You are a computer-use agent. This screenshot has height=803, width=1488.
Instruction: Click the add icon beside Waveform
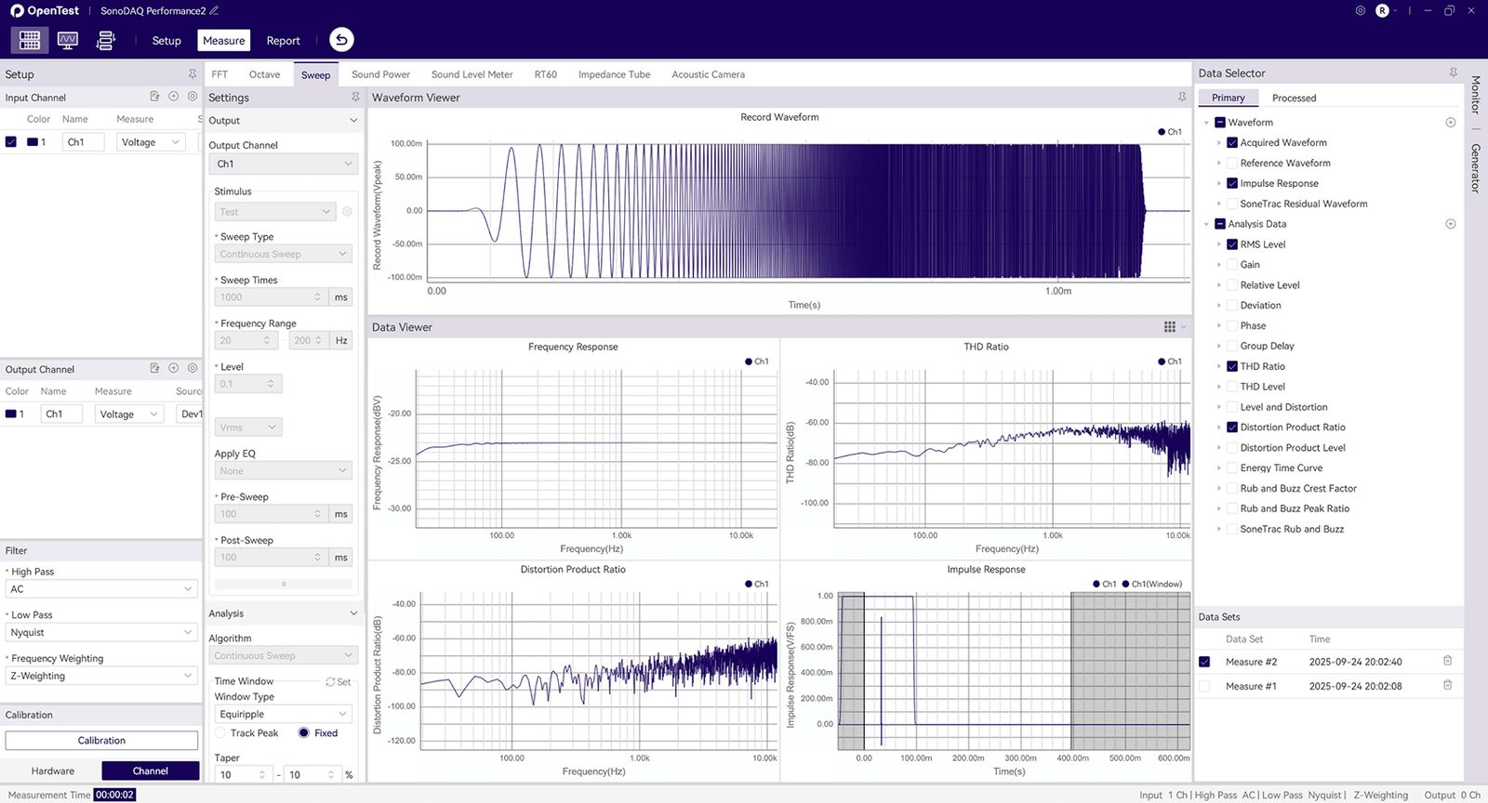(x=1450, y=123)
